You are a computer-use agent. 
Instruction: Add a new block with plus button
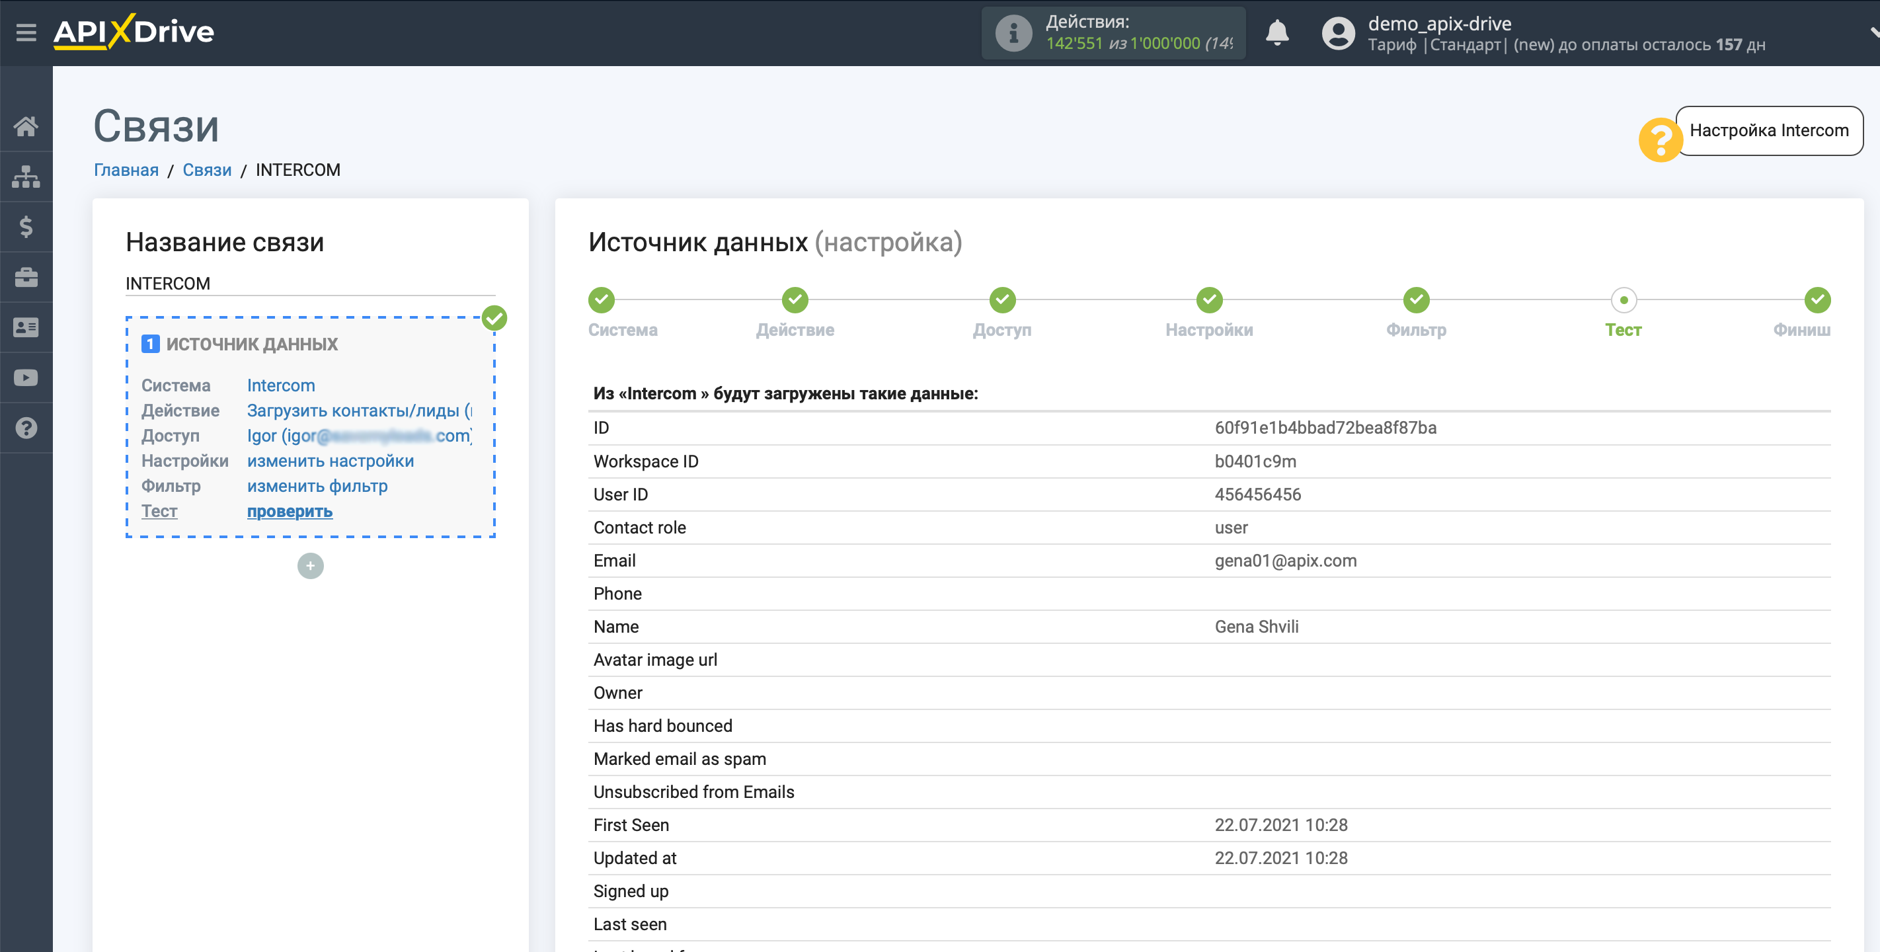(x=311, y=566)
